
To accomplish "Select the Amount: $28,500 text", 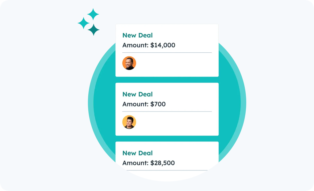I will tap(148, 163).
